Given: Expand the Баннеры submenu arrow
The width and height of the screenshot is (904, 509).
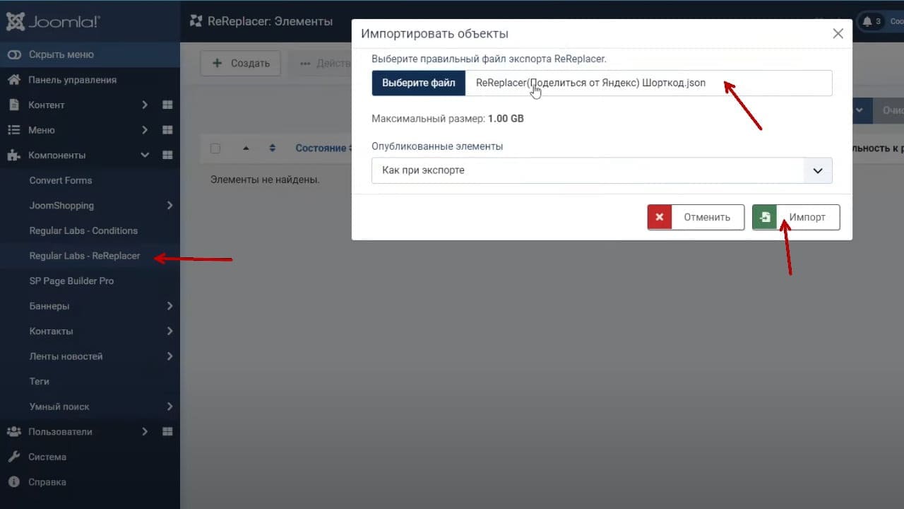Looking at the screenshot, I should (x=169, y=306).
